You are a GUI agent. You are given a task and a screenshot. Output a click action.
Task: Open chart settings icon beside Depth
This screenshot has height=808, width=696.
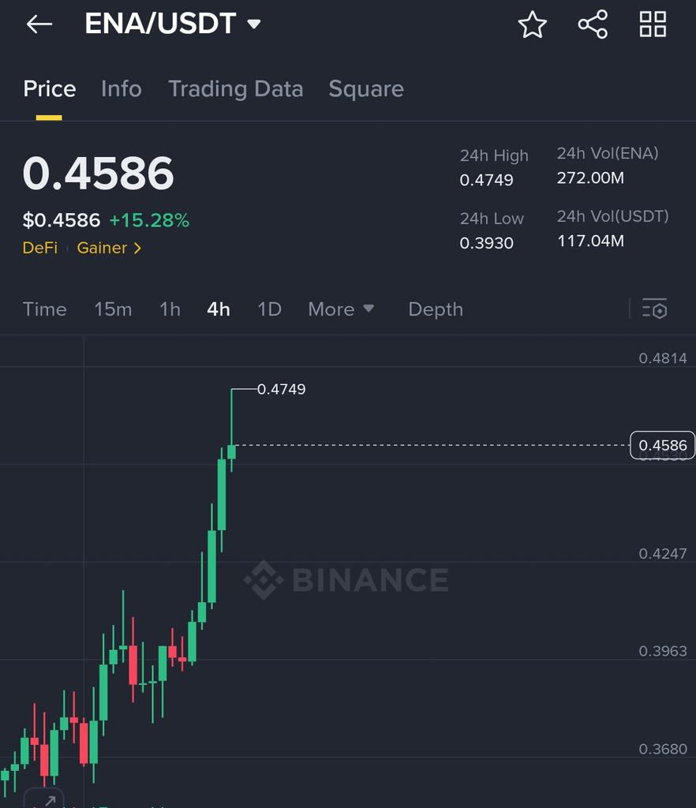[x=655, y=309]
